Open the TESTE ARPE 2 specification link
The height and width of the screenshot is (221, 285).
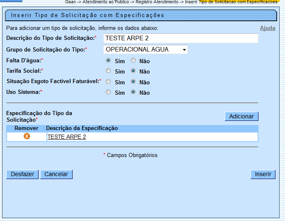pyautogui.click(x=67, y=137)
